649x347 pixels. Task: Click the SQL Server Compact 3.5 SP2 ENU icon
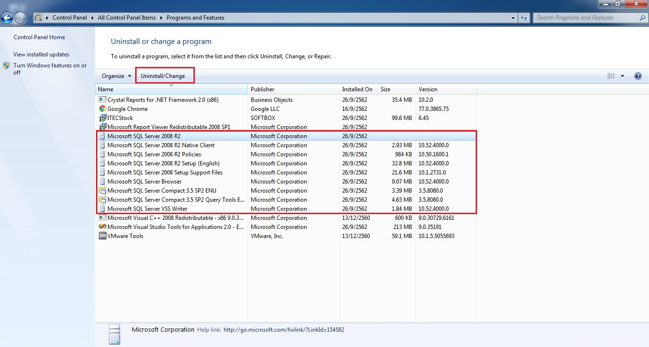[102, 191]
